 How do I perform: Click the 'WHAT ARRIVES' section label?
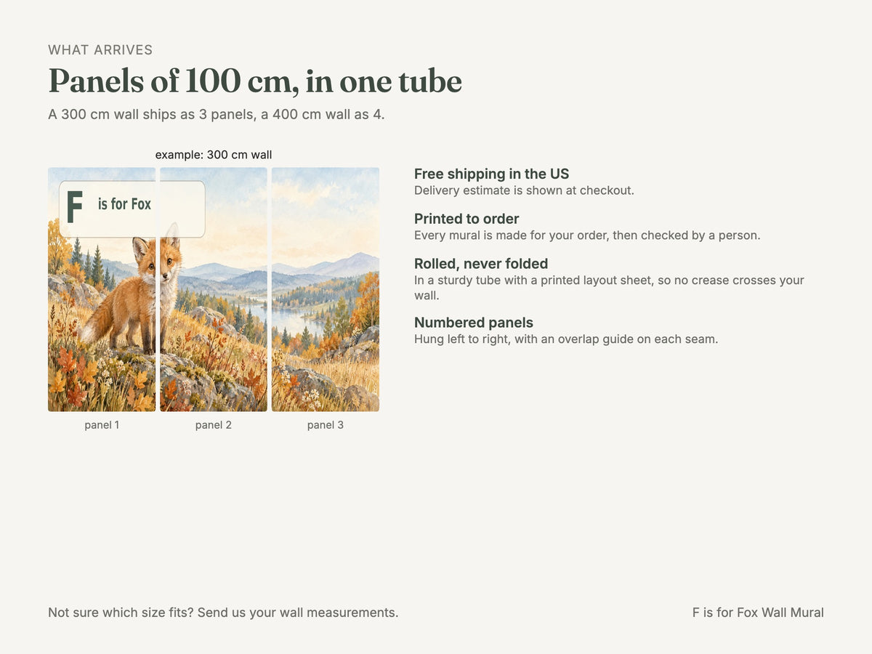coord(100,50)
